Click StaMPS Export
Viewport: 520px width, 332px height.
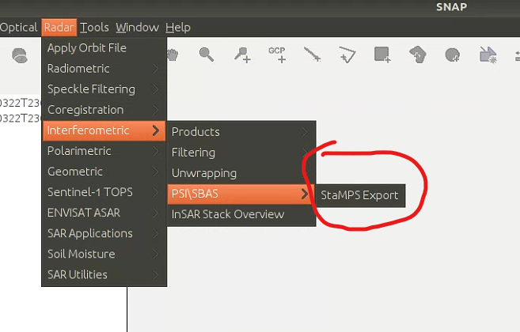click(x=360, y=195)
